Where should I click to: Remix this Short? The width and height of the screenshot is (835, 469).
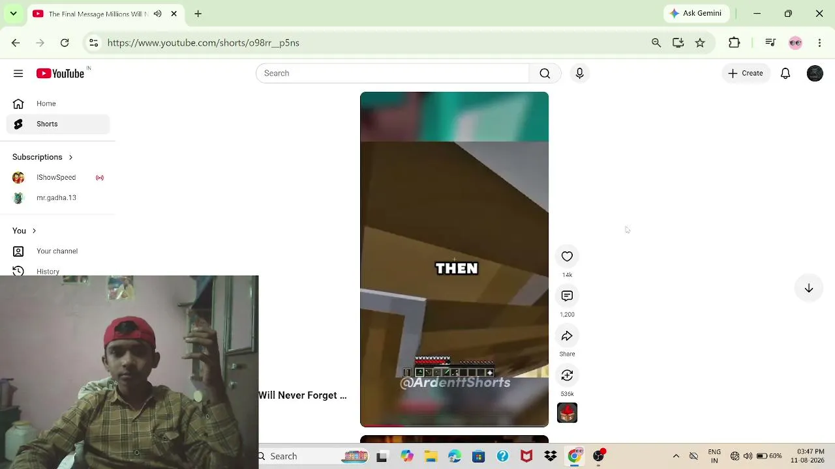coord(567,376)
